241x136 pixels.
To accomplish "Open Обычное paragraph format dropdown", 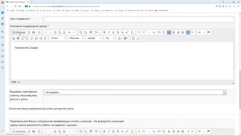I will pos(76,38).
